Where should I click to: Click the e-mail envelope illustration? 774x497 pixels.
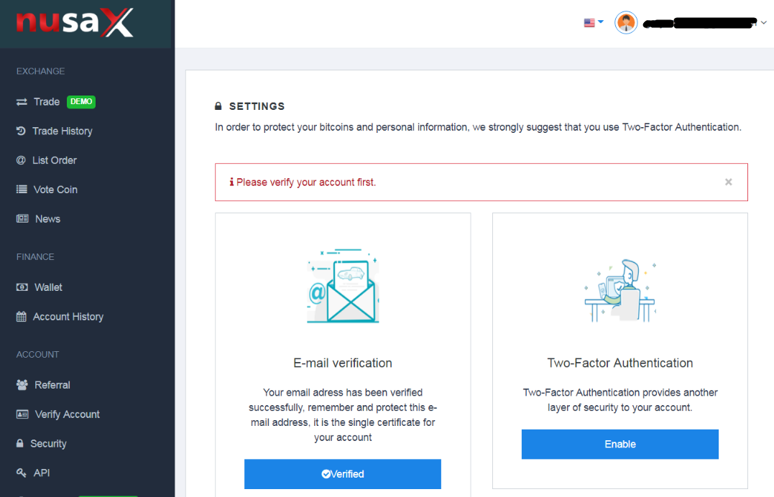click(343, 286)
